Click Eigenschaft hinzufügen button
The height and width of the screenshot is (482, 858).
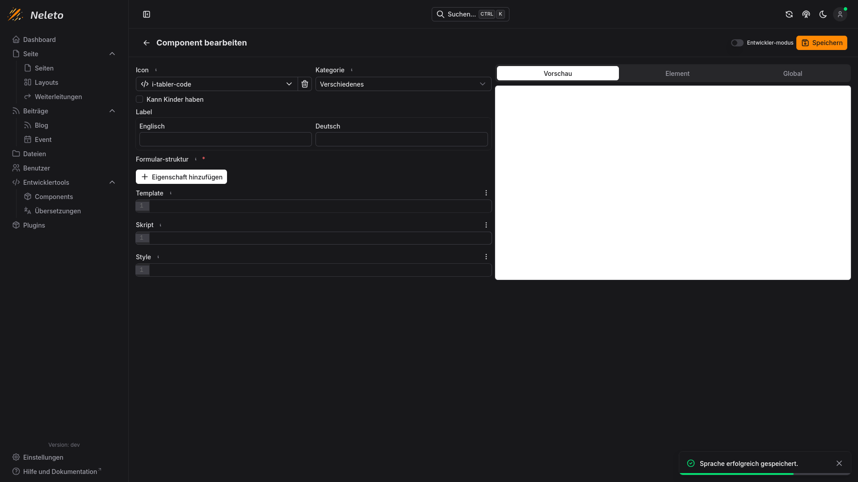tap(181, 177)
